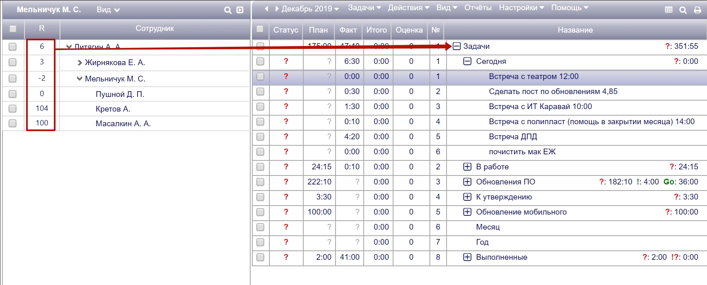Click red status mark for Встреча ДПД
This screenshot has width=707, height=285.
286,137
